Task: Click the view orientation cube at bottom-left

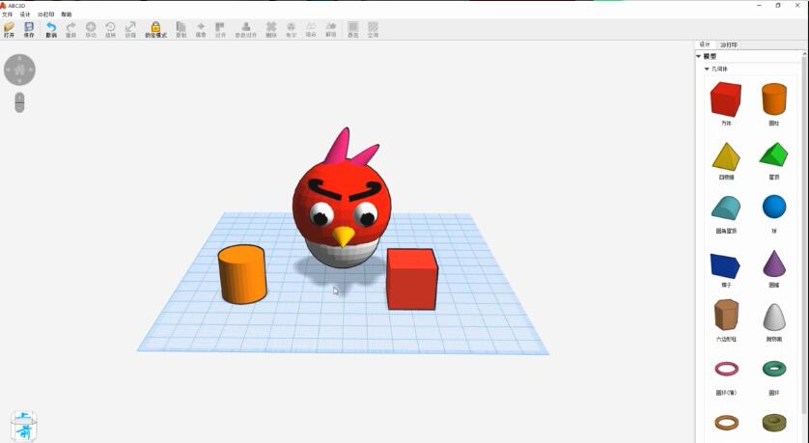Action: [x=24, y=426]
